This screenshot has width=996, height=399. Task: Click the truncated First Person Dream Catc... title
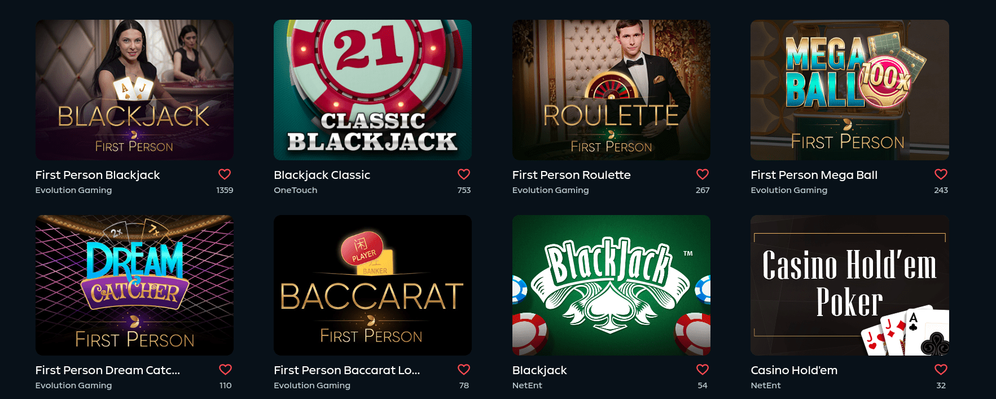pos(108,370)
